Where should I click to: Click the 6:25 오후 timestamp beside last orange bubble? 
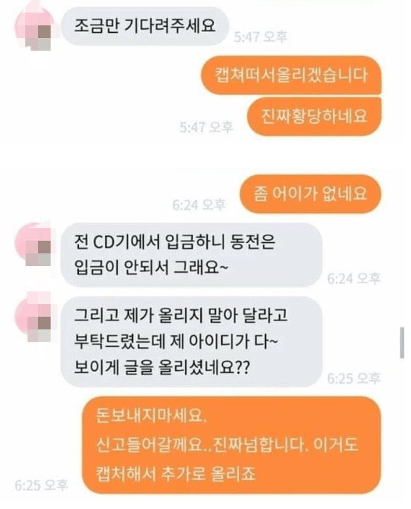point(41,485)
